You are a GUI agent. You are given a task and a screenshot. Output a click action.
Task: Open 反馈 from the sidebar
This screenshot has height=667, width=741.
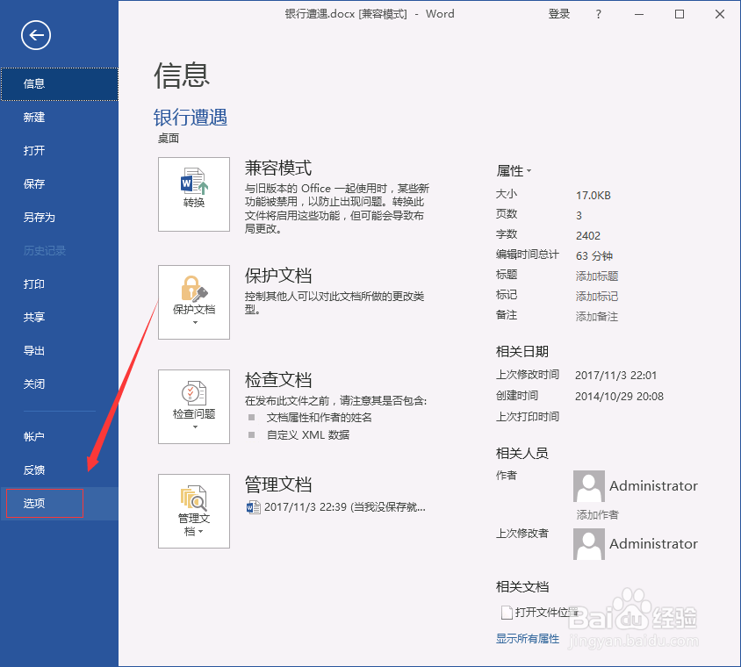[59, 470]
